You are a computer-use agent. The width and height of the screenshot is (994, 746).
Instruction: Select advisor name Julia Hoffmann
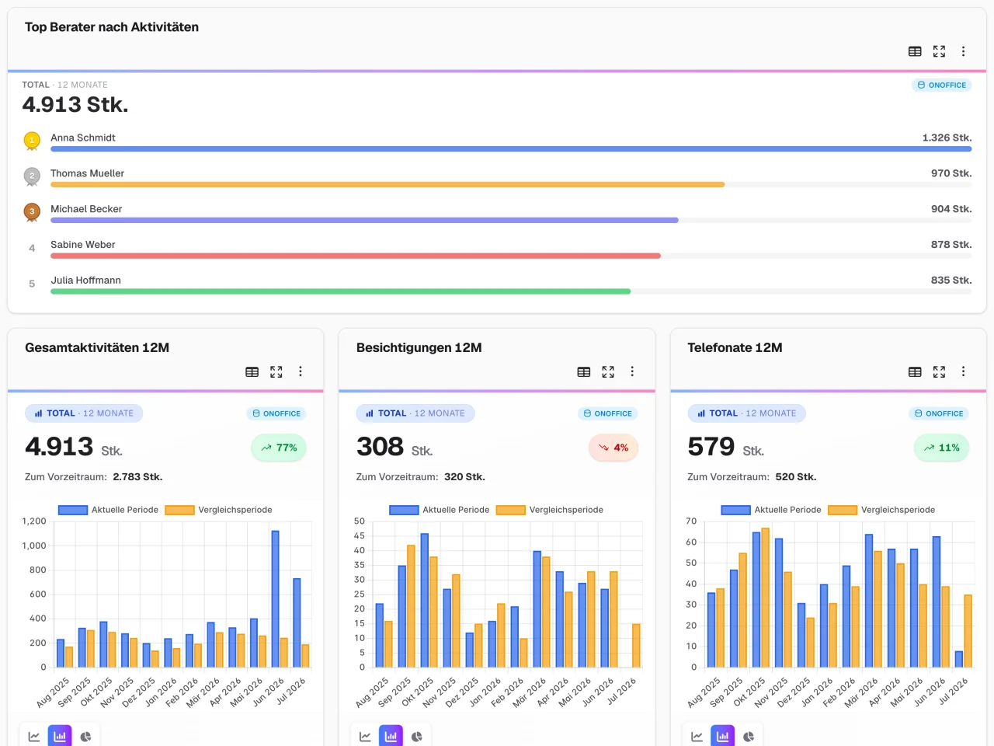coord(86,281)
